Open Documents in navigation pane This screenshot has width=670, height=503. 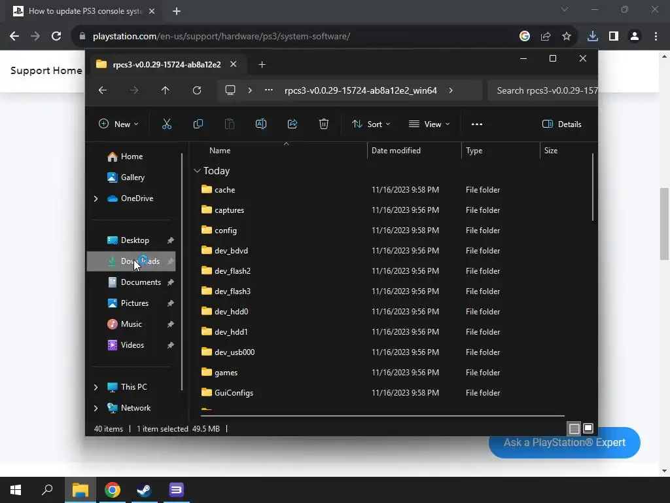pos(132,282)
